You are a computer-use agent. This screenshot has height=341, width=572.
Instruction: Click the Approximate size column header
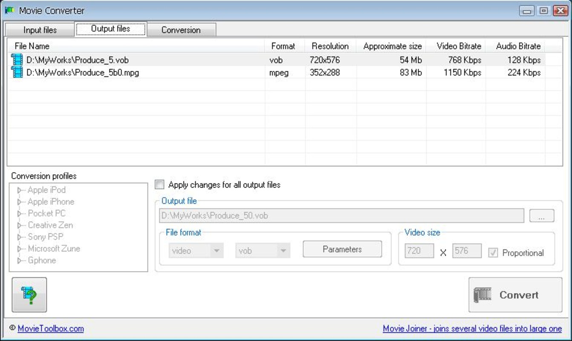tap(391, 46)
